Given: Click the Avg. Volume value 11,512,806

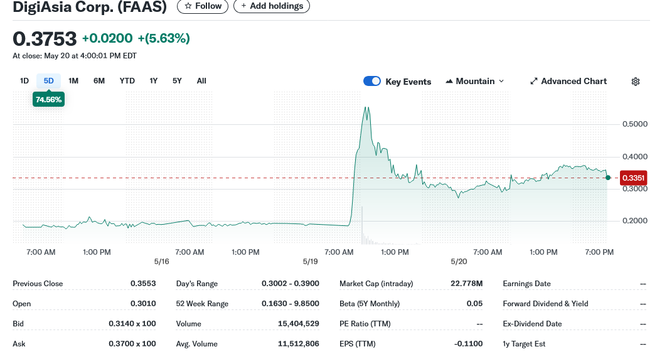Looking at the screenshot, I should coord(299,344).
